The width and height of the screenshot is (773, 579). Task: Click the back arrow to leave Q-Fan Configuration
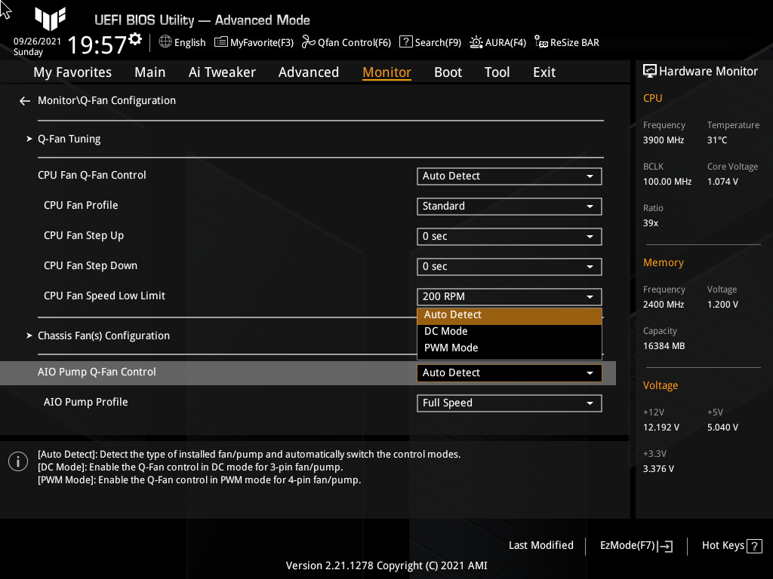coord(24,100)
